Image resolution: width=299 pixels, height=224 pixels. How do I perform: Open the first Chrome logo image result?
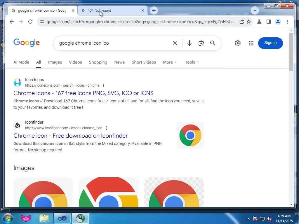click(43, 192)
